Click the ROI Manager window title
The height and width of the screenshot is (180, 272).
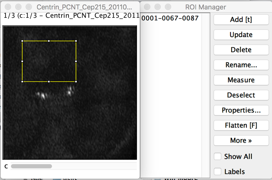(205, 7)
